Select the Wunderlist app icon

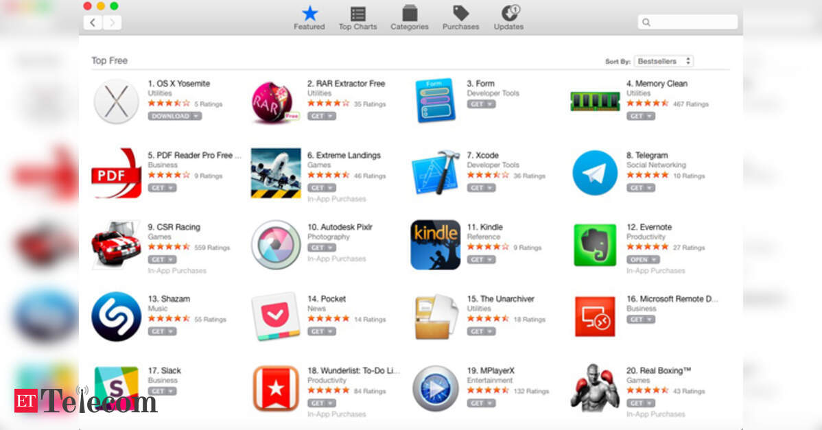coord(276,389)
